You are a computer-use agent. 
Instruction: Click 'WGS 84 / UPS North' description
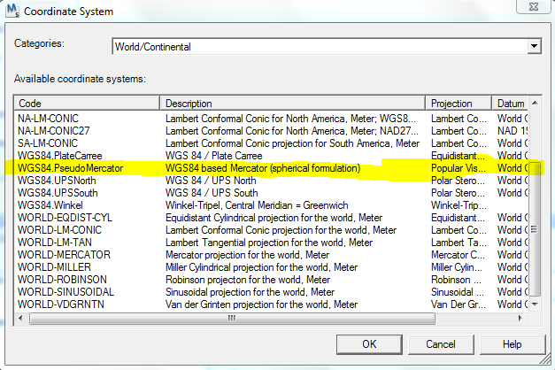(211, 181)
